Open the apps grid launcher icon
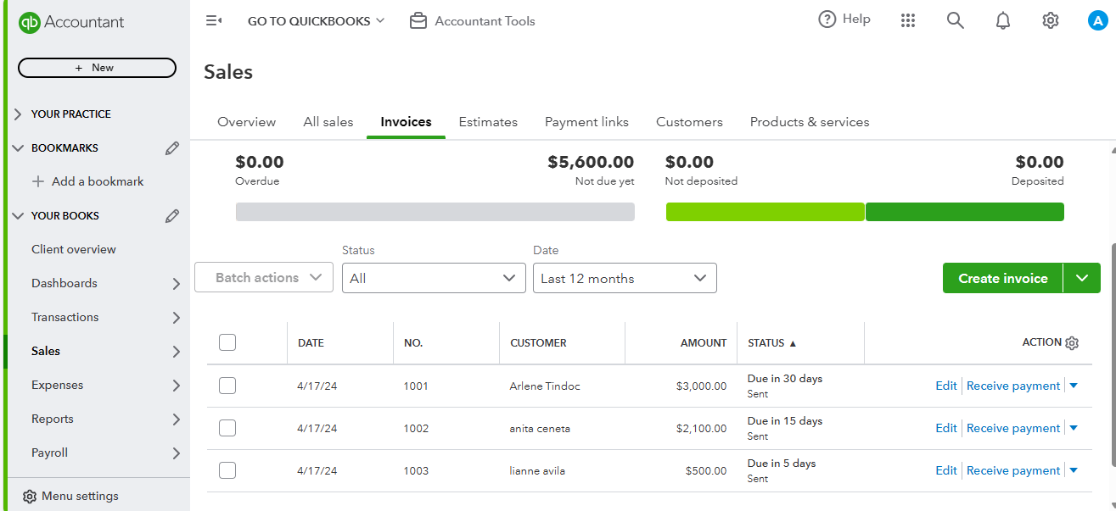The width and height of the screenshot is (1116, 511). point(908,20)
